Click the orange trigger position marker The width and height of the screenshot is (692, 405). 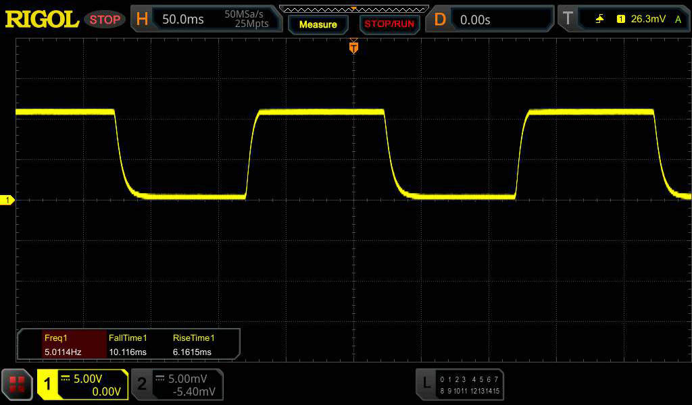pos(353,47)
